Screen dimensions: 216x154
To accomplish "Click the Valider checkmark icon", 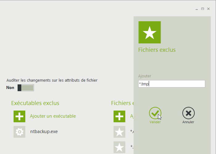I will coord(155,113).
